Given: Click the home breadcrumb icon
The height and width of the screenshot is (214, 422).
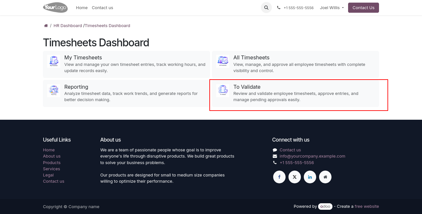Looking at the screenshot, I should (x=46, y=26).
